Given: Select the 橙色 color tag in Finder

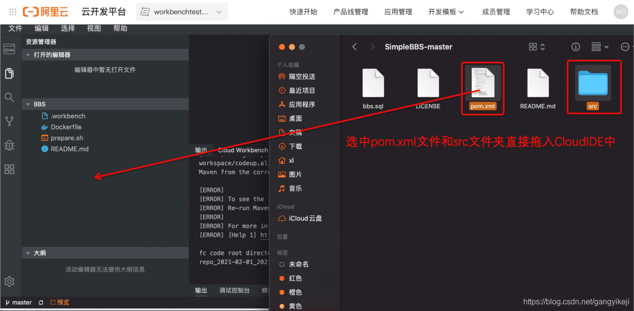Looking at the screenshot, I should pyautogui.click(x=292, y=292).
